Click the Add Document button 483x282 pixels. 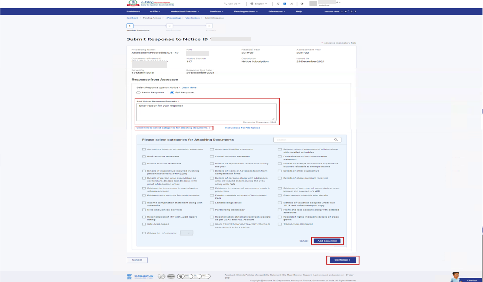[327, 241]
